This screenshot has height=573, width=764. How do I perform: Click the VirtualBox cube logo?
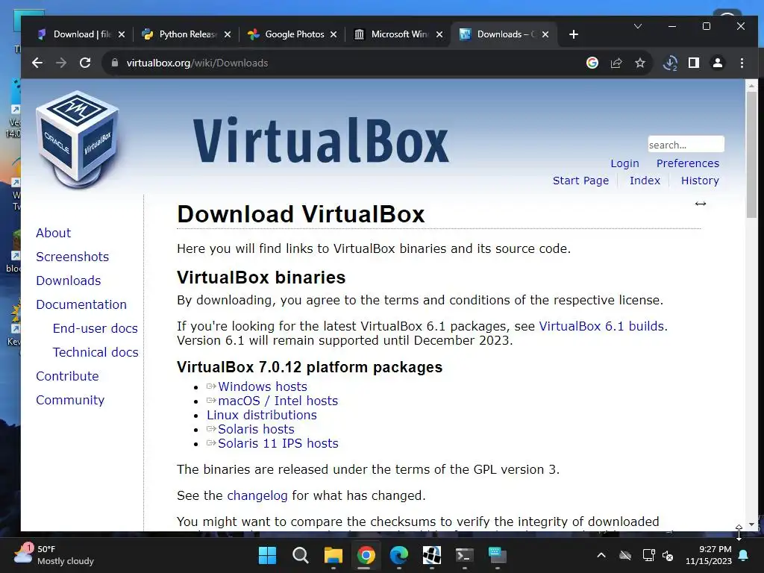point(78,140)
